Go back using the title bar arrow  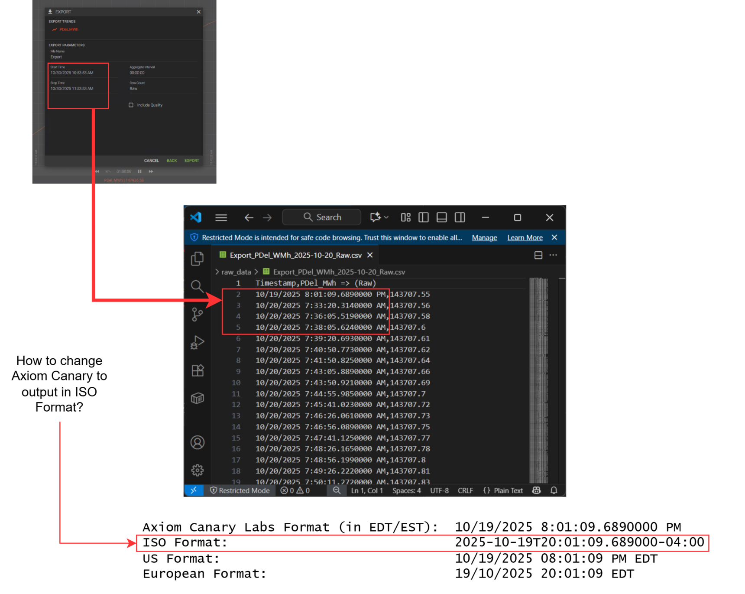pyautogui.click(x=249, y=217)
